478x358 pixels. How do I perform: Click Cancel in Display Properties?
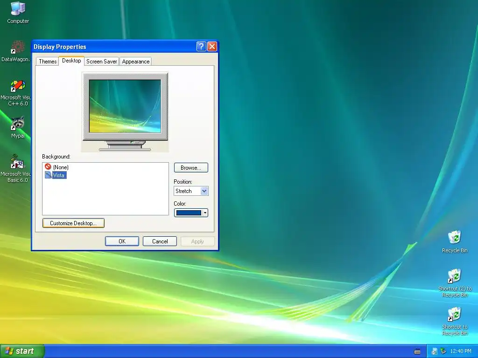pos(160,241)
